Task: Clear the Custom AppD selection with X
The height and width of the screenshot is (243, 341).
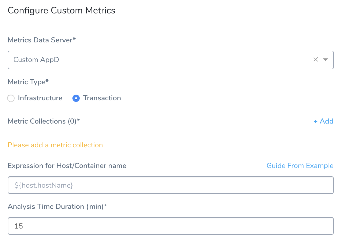Action: (x=316, y=60)
